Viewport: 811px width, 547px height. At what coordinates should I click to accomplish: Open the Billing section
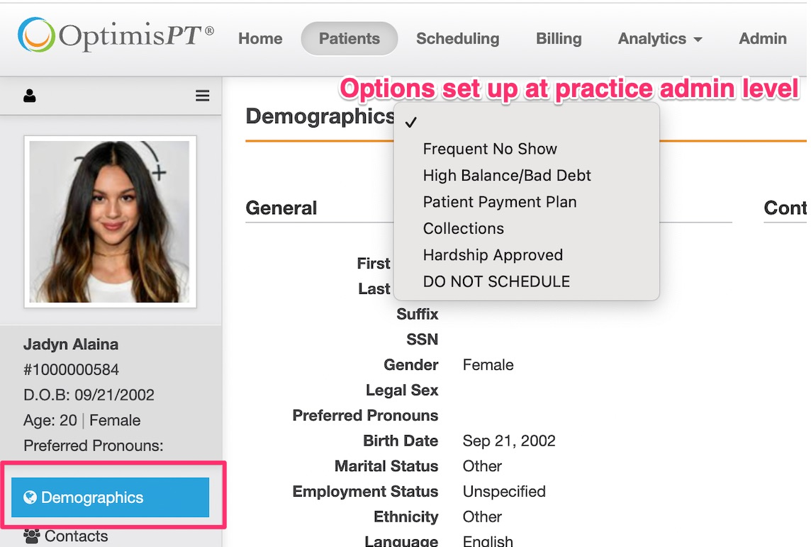[x=559, y=39]
